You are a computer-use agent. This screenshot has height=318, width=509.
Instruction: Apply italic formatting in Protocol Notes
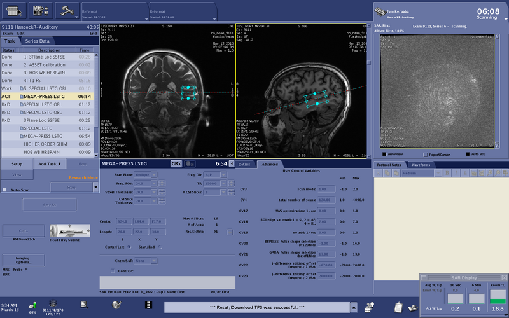(x=456, y=173)
